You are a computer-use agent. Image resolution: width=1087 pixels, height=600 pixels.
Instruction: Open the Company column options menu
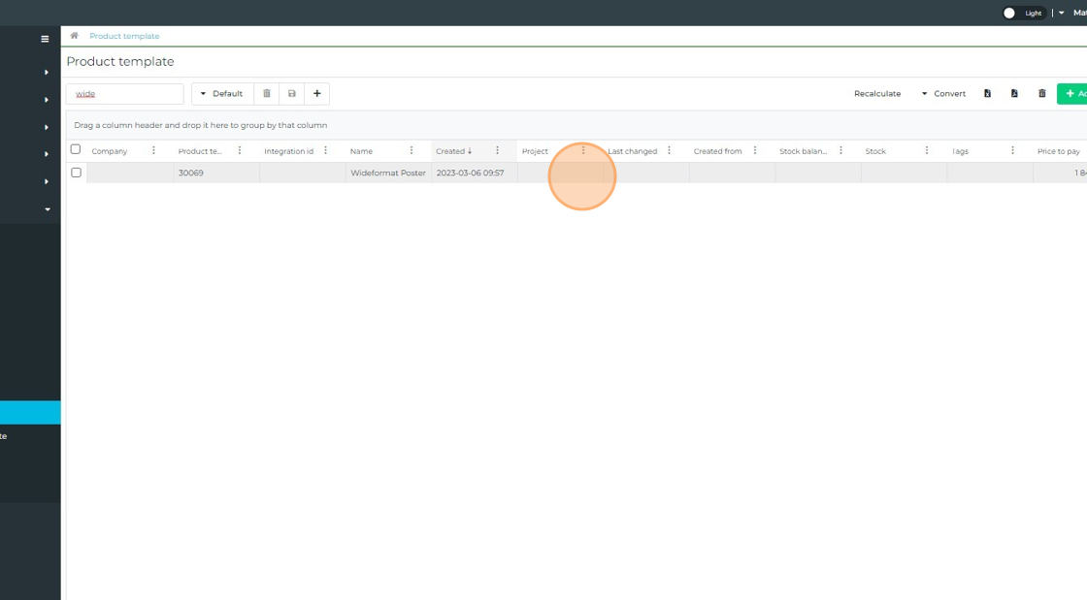(153, 151)
